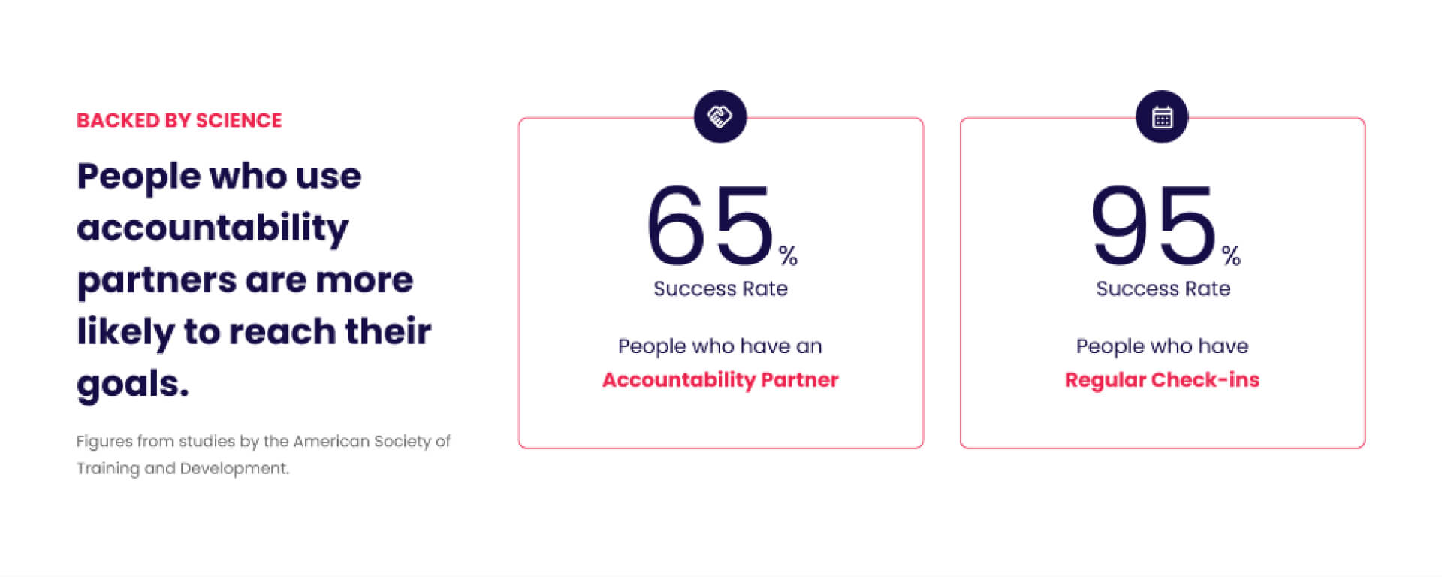The image size is (1442, 577).
Task: Click the 'Training and Development.' footnote line
Action: pyautogui.click(x=183, y=468)
